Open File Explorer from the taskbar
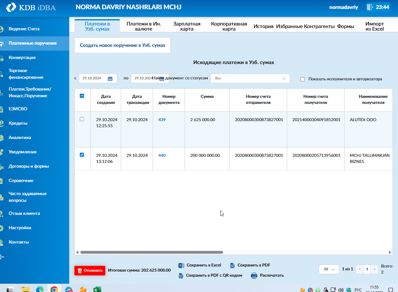The height and width of the screenshot is (292, 398). (25, 289)
